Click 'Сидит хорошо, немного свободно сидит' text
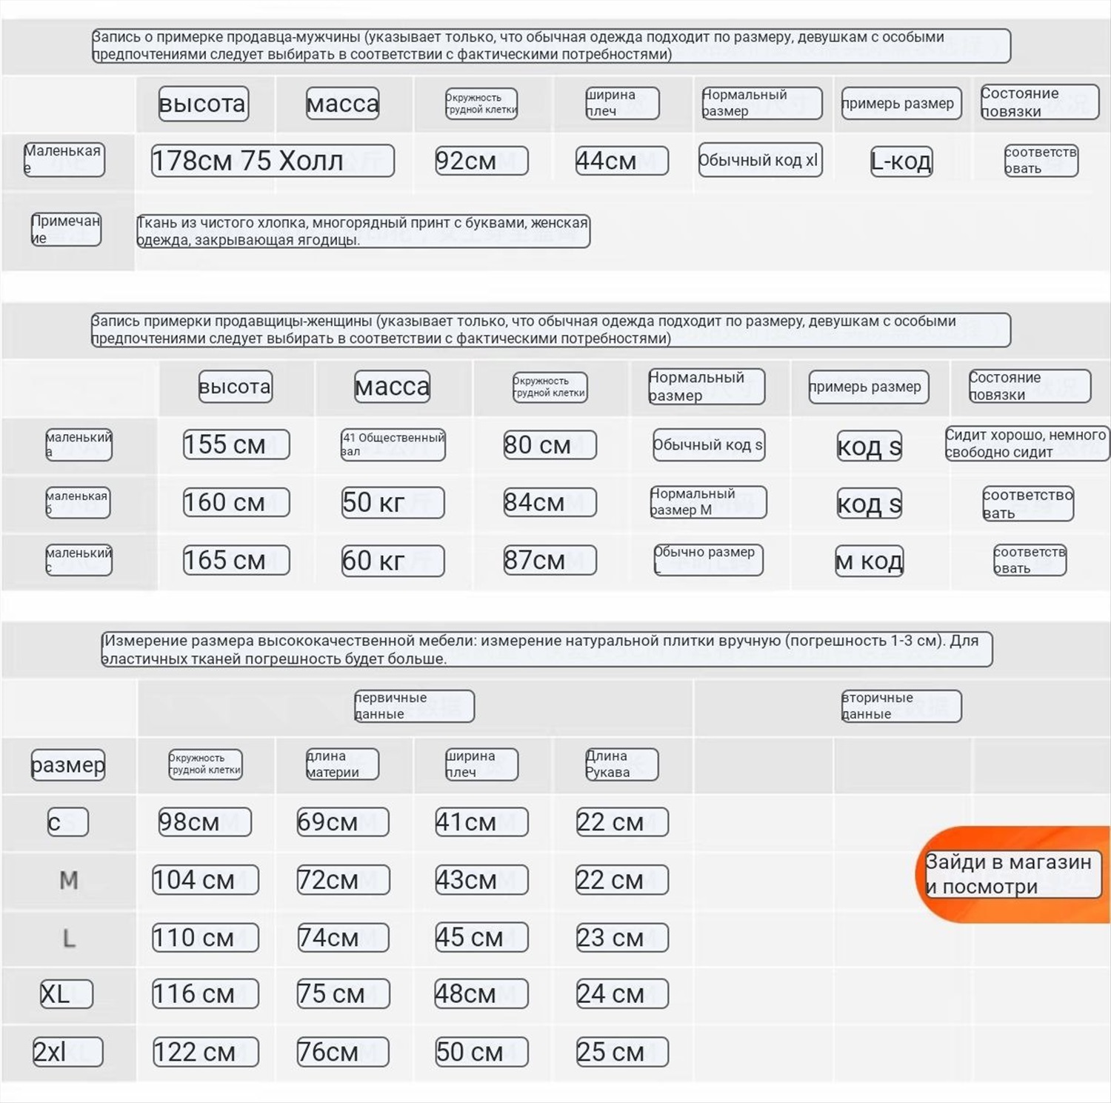This screenshot has height=1103, width=1111. [1027, 443]
